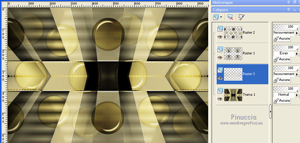Adjust Raster 2 opacity slider
This screenshot has width=300, height=143.
[x=286, y=27]
